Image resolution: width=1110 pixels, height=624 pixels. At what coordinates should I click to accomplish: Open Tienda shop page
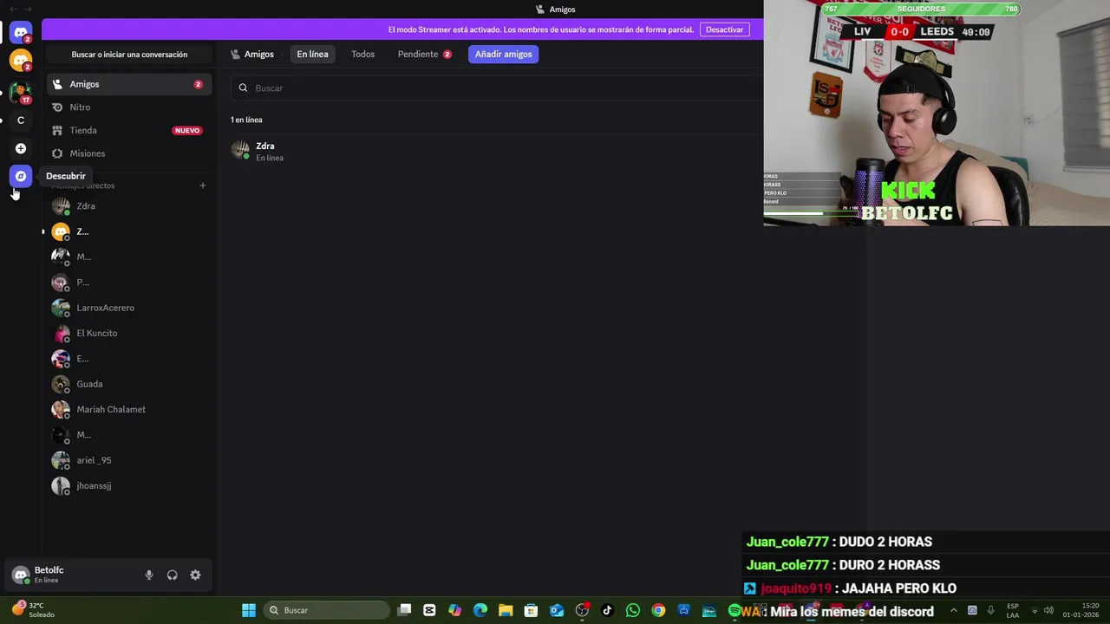pyautogui.click(x=128, y=130)
